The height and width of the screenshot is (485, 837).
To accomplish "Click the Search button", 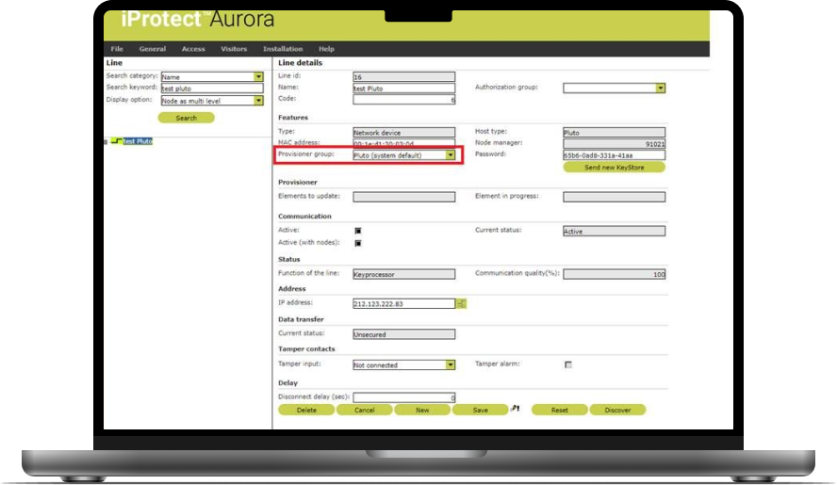I will [187, 118].
